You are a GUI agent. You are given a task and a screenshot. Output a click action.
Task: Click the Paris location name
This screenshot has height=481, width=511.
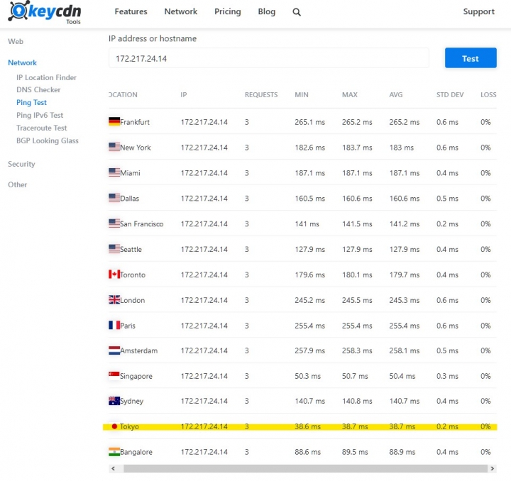pyautogui.click(x=128, y=326)
